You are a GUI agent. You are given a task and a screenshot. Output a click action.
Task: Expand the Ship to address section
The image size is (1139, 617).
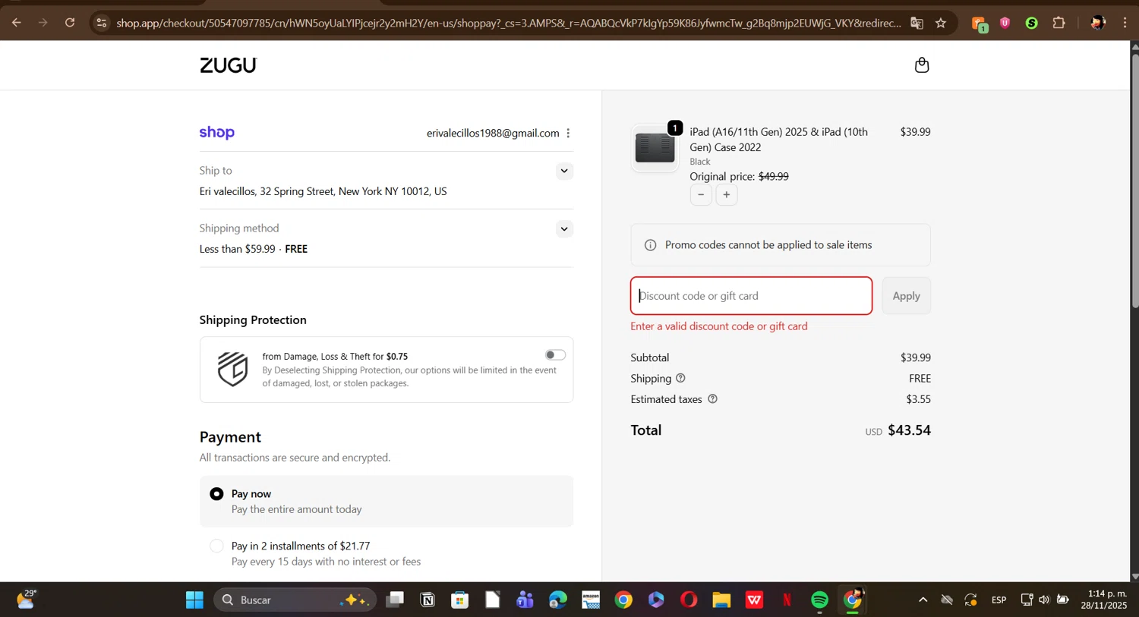563,171
